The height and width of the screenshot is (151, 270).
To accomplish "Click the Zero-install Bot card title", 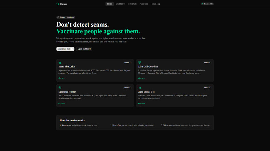I will coord(146,92).
